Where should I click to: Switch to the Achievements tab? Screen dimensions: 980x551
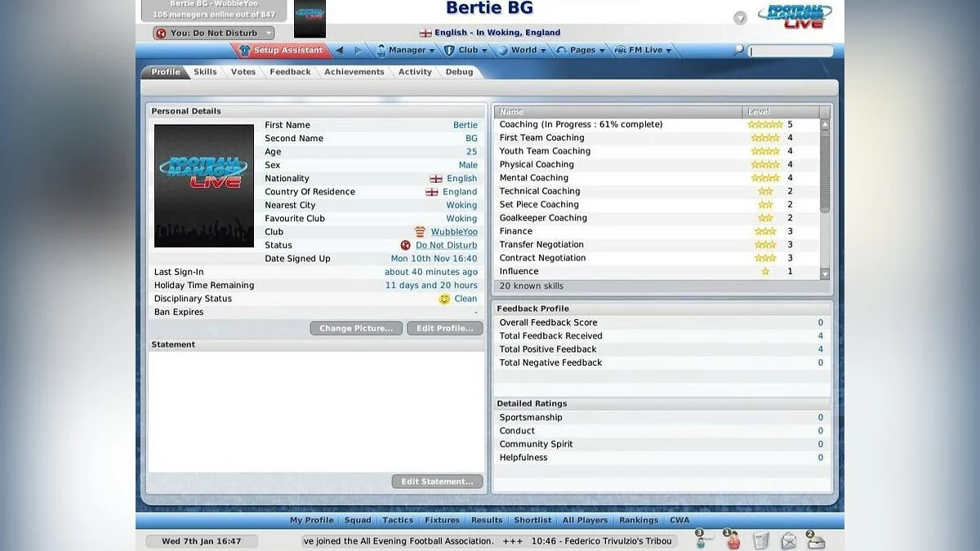point(354,72)
